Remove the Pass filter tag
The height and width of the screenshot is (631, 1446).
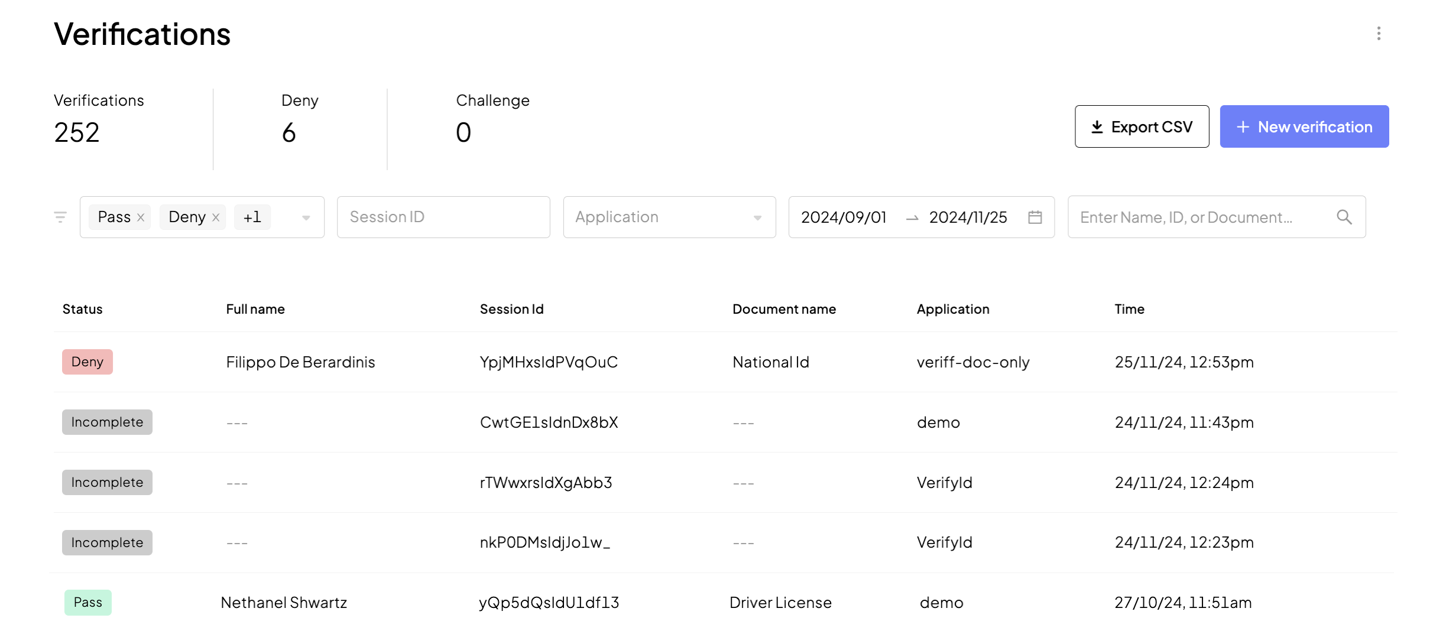point(141,217)
